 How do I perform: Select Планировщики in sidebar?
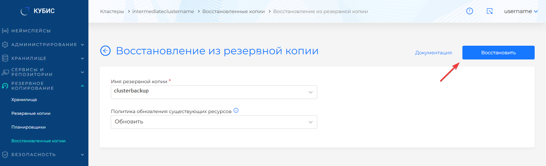coord(29,127)
